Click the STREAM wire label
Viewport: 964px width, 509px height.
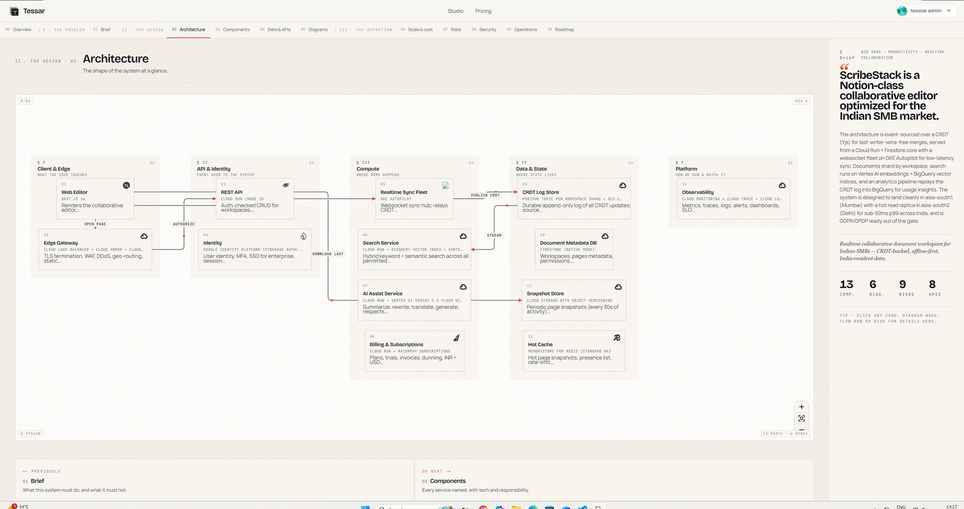point(494,236)
